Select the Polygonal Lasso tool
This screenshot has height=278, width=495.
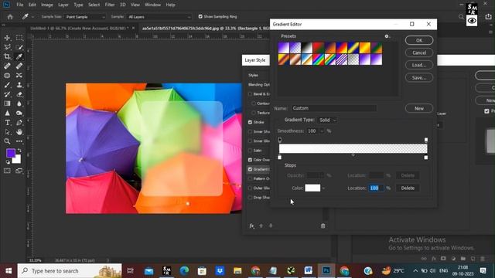coord(7,47)
